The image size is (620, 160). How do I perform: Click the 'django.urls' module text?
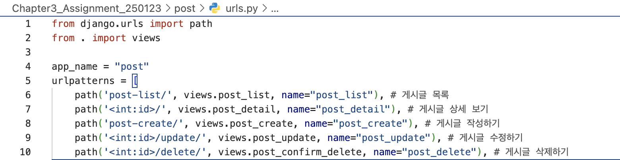112,24
